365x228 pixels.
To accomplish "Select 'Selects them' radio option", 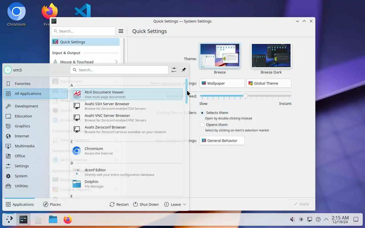I will tap(202, 113).
